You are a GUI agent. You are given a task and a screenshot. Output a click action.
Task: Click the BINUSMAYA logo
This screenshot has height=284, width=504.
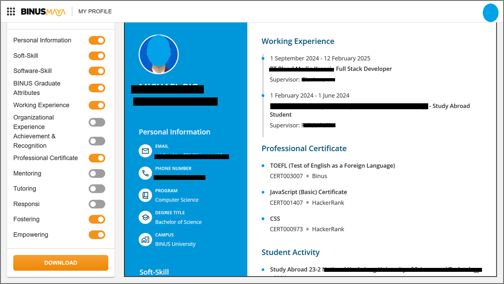(43, 12)
